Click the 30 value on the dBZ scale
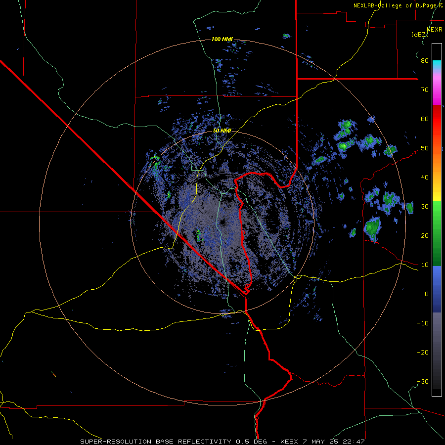This screenshot has width=445, height=445. [x=425, y=207]
